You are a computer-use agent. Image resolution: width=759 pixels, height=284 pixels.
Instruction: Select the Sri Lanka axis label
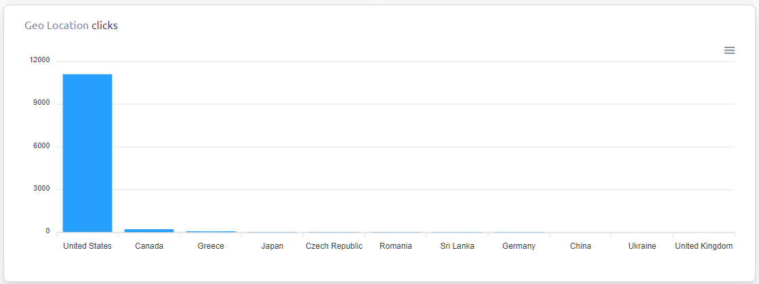coord(457,246)
